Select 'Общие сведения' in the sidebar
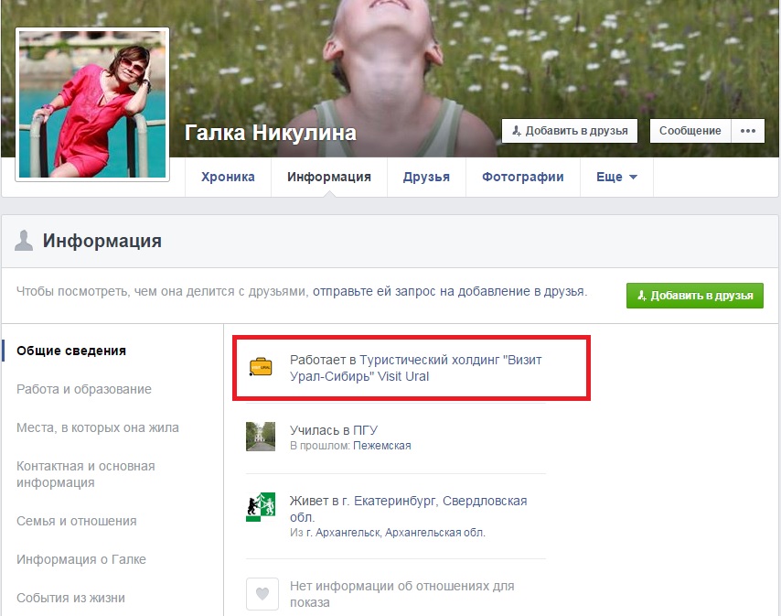Image resolution: width=781 pixels, height=616 pixels. (71, 351)
